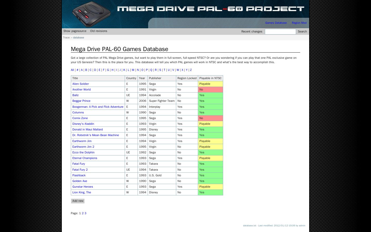Click the Interplay publisher cell
371x232 pixels.
(162, 107)
